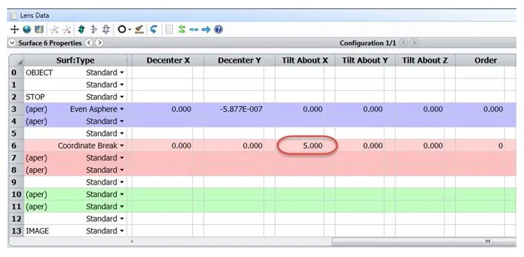Click the paintbrush surface coloring icon

(x=139, y=30)
